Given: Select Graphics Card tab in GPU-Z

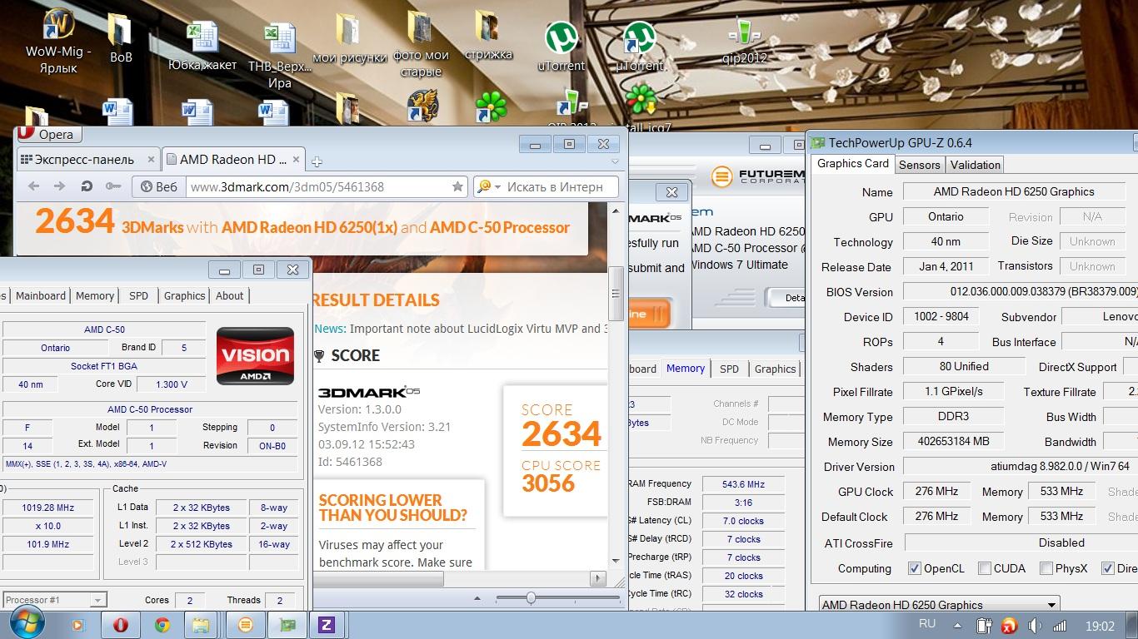Looking at the screenshot, I should [x=852, y=164].
